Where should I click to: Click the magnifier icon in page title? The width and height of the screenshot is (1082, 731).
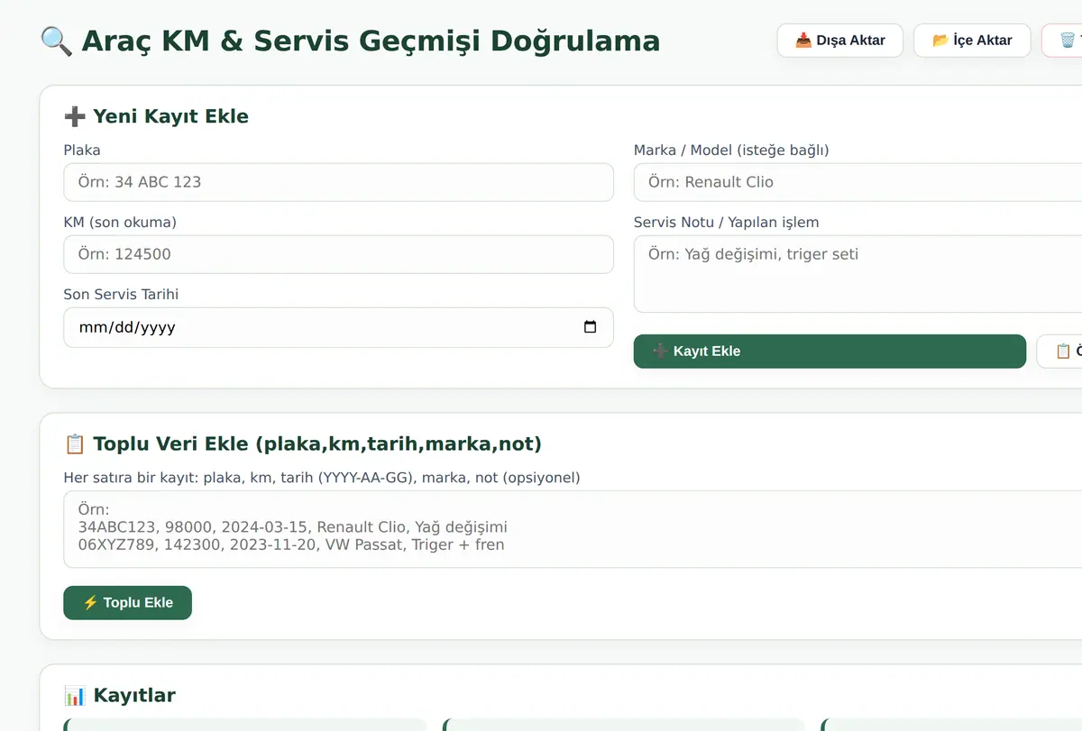(56, 41)
